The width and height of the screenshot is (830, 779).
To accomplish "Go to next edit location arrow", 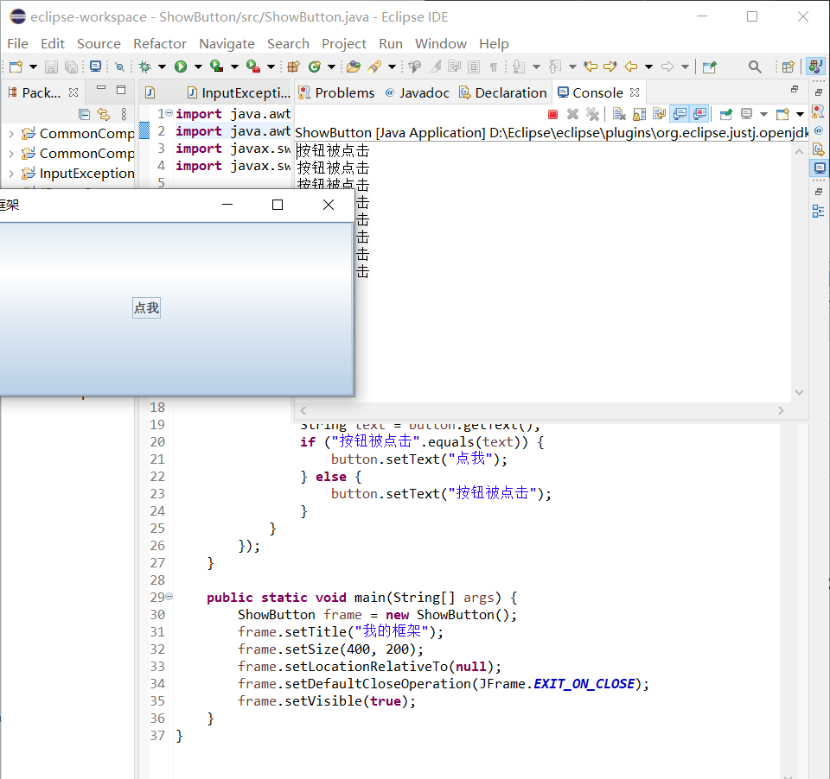I will tap(610, 66).
